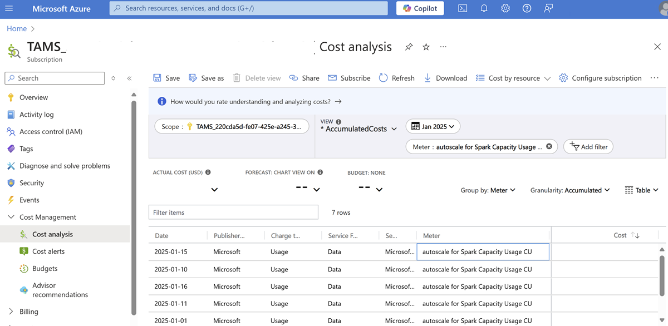Open the cost rating feedback link

(x=256, y=102)
